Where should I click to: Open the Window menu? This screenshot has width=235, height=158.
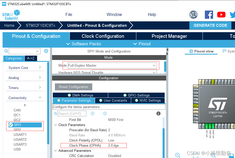114,14
